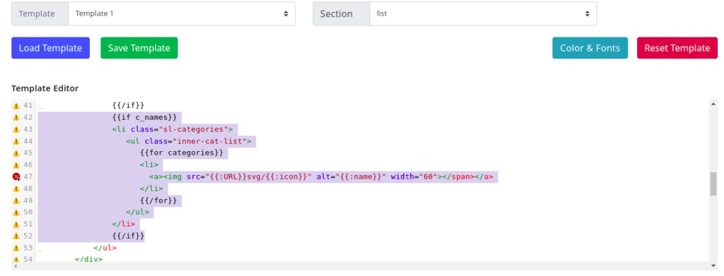
Task: Click the closing </li> tag on line 48
Action: [151, 189]
